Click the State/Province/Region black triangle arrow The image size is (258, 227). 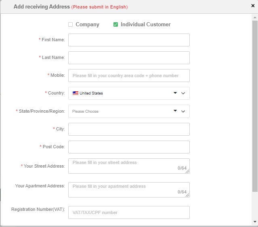coord(175,111)
